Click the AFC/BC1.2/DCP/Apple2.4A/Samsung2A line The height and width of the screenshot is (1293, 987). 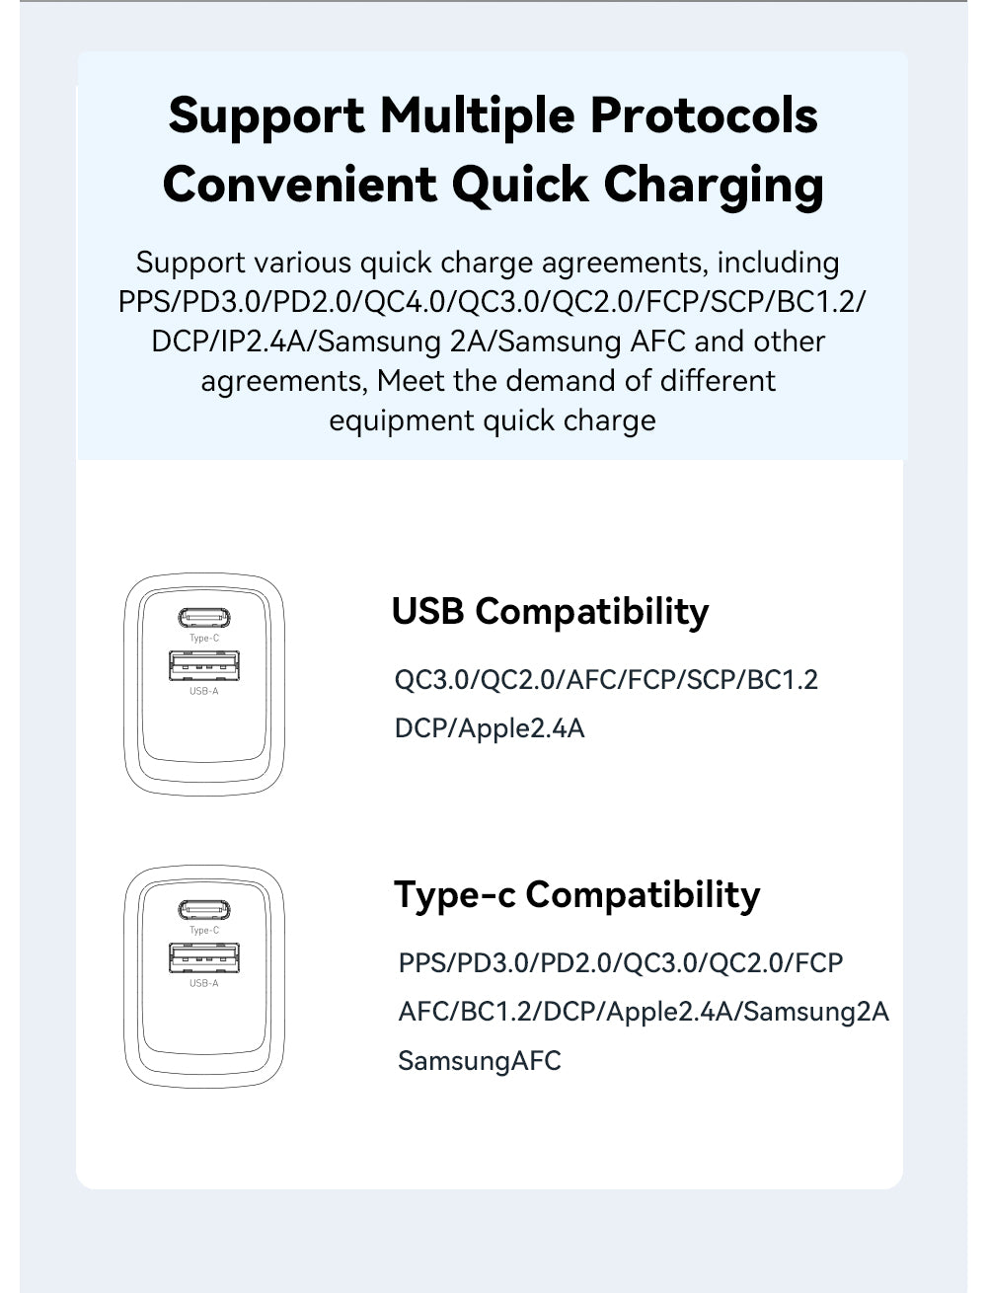(644, 1012)
